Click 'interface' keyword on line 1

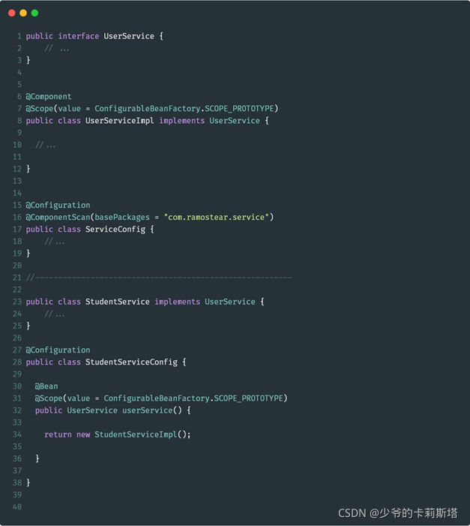click(79, 36)
